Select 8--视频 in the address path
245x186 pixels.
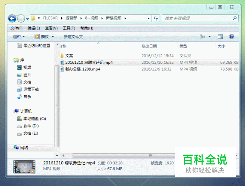pyautogui.click(x=92, y=18)
